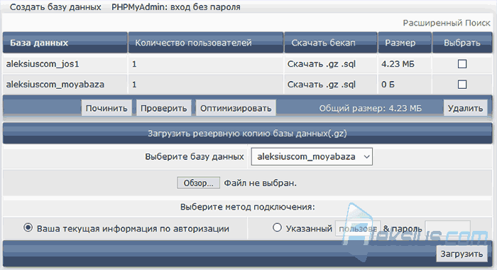This screenshot has height=270, width=497.
Task: Click the Проверить button
Action: [x=163, y=108]
